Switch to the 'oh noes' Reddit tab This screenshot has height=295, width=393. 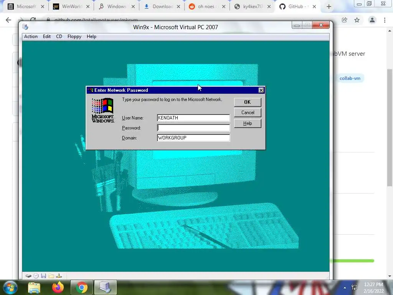click(x=206, y=7)
